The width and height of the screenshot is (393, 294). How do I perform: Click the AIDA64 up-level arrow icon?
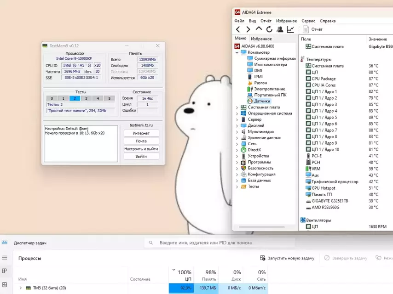click(x=259, y=29)
